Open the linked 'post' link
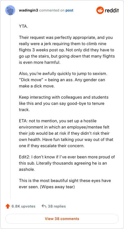The image size is (124, 229). coord(69,11)
